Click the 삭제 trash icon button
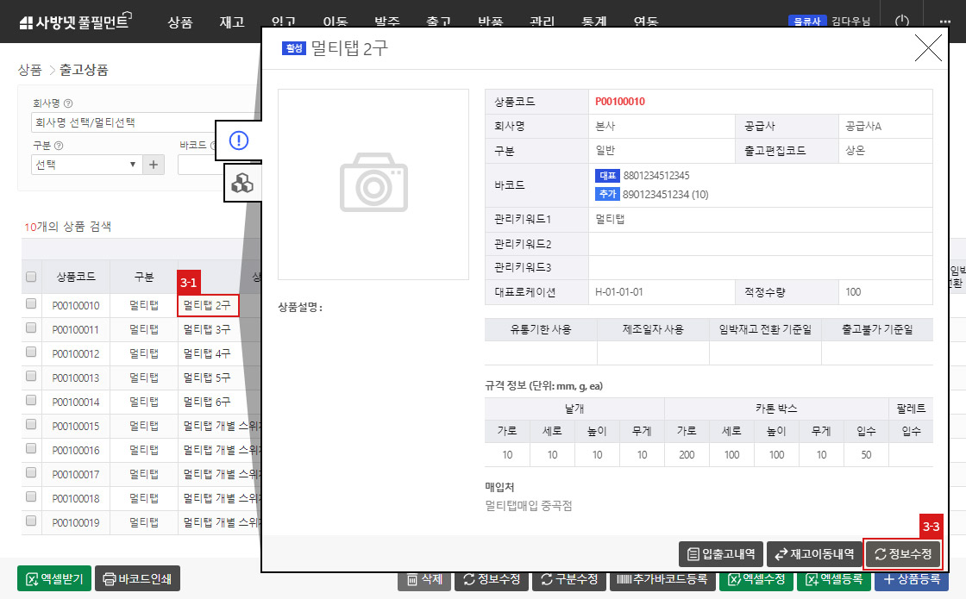 [x=424, y=581]
